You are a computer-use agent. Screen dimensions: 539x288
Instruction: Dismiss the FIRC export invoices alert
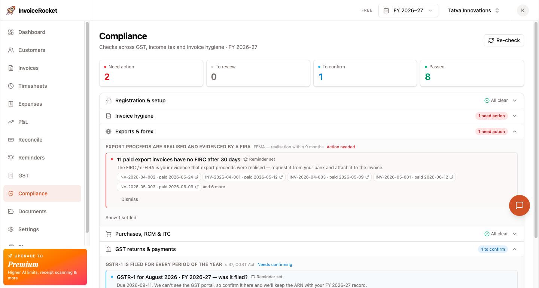[130, 199]
